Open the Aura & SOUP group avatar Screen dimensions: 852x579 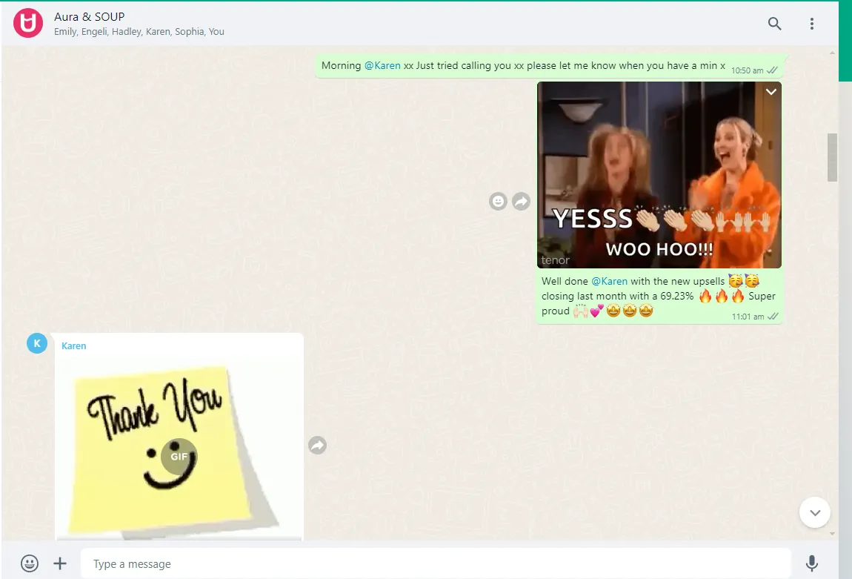pyautogui.click(x=27, y=24)
